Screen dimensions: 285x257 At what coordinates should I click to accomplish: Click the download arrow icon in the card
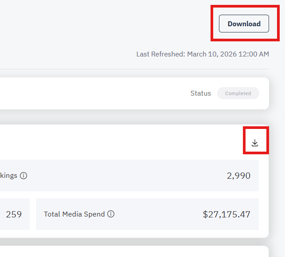(x=255, y=143)
